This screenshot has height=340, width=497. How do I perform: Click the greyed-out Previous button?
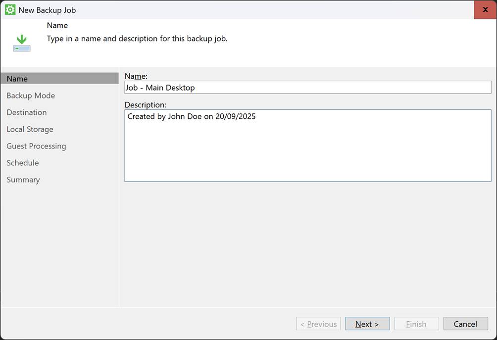pyautogui.click(x=318, y=324)
